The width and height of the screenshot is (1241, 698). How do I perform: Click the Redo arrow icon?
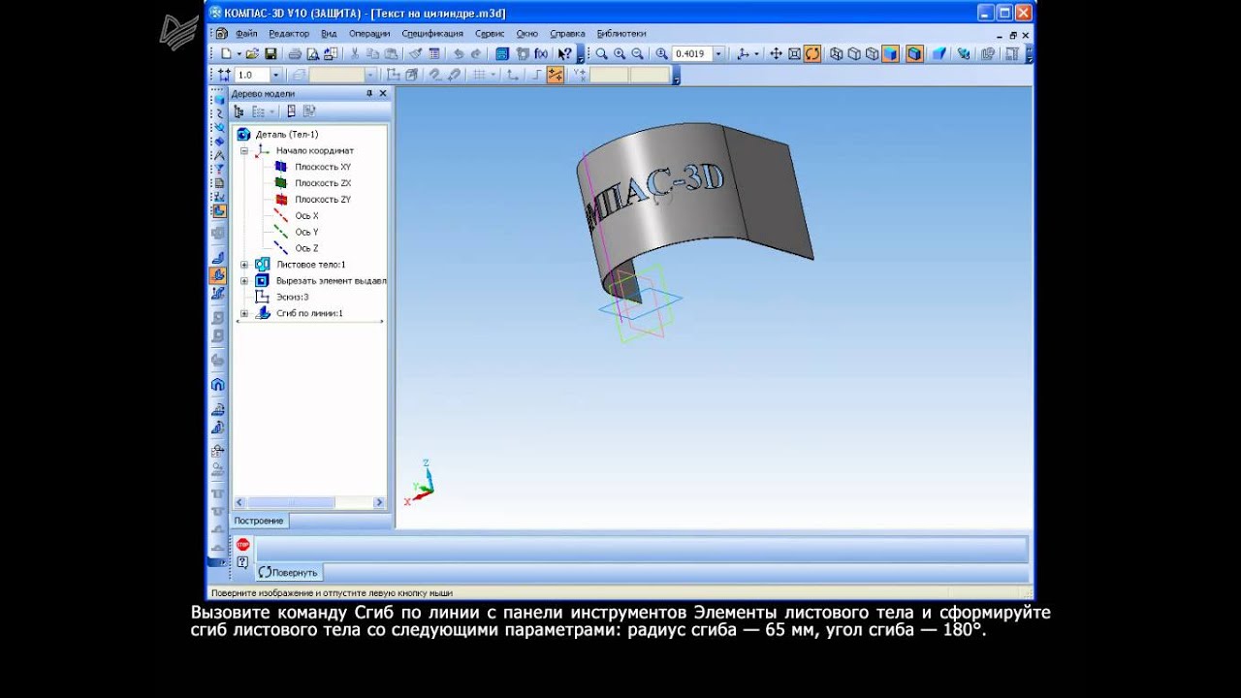click(476, 54)
